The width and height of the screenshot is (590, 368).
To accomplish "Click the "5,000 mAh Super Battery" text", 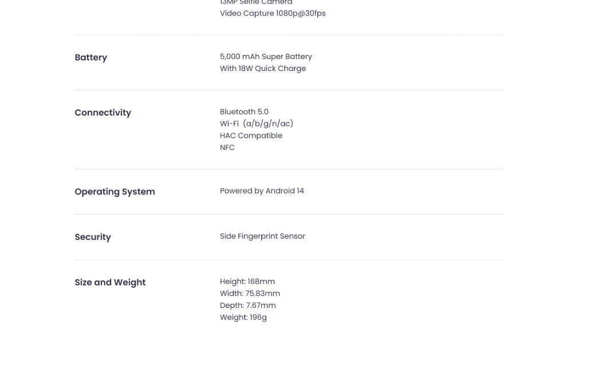I will point(266,57).
